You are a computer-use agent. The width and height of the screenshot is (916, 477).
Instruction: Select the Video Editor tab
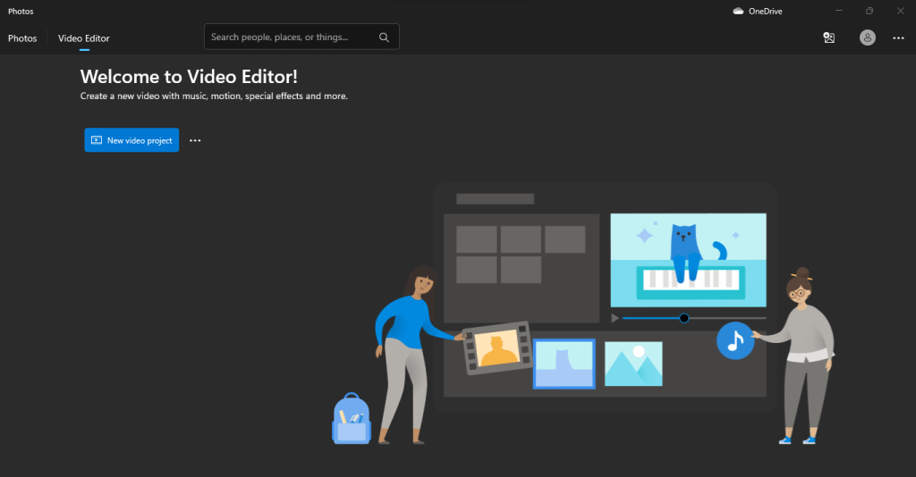[x=83, y=38]
